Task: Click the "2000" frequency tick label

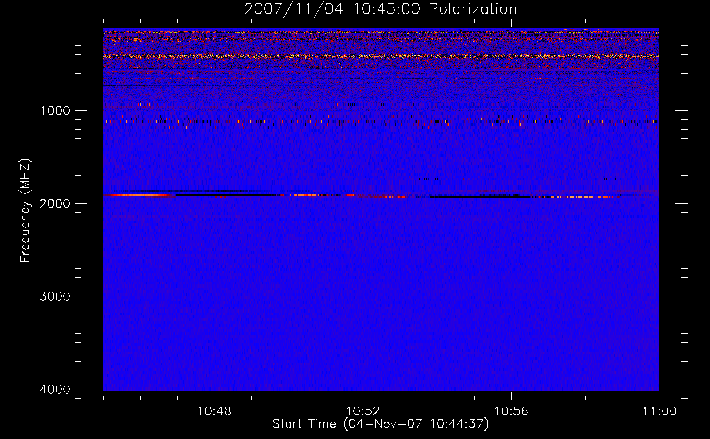Action: pos(55,203)
